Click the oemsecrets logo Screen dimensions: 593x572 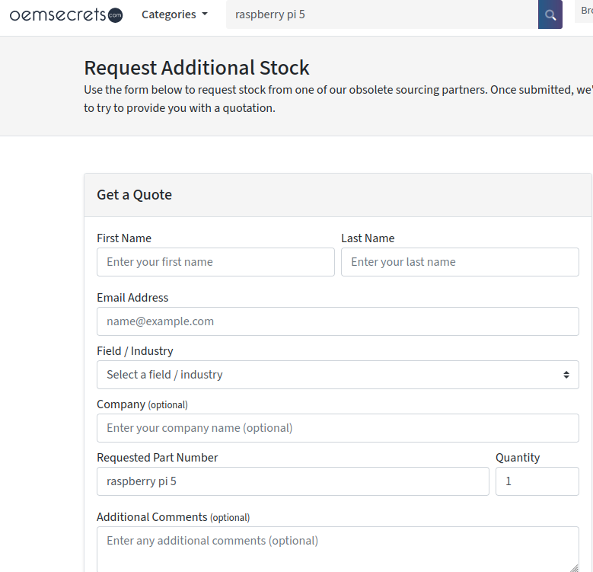coord(66,14)
